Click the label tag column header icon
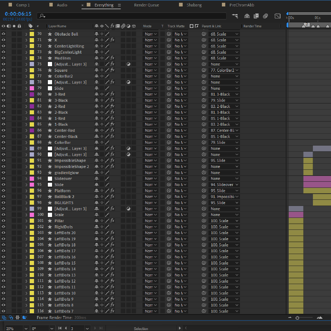The width and height of the screenshot is (331, 331). pos(31,26)
